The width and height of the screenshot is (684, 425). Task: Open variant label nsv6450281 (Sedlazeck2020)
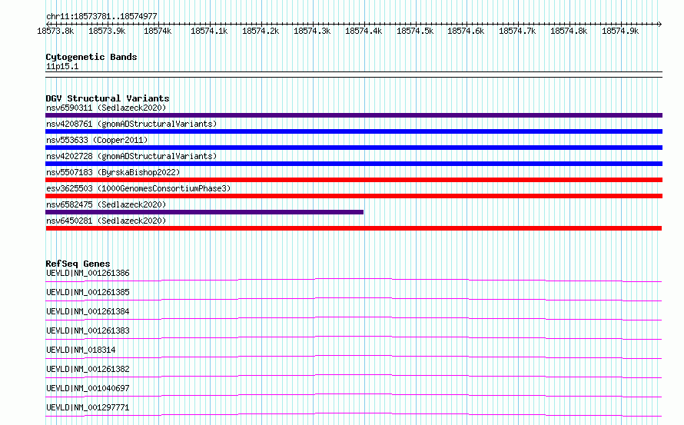click(x=106, y=221)
